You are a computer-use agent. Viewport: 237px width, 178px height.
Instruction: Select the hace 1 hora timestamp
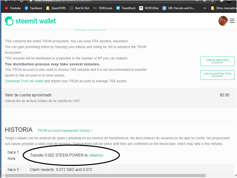(x=13, y=155)
